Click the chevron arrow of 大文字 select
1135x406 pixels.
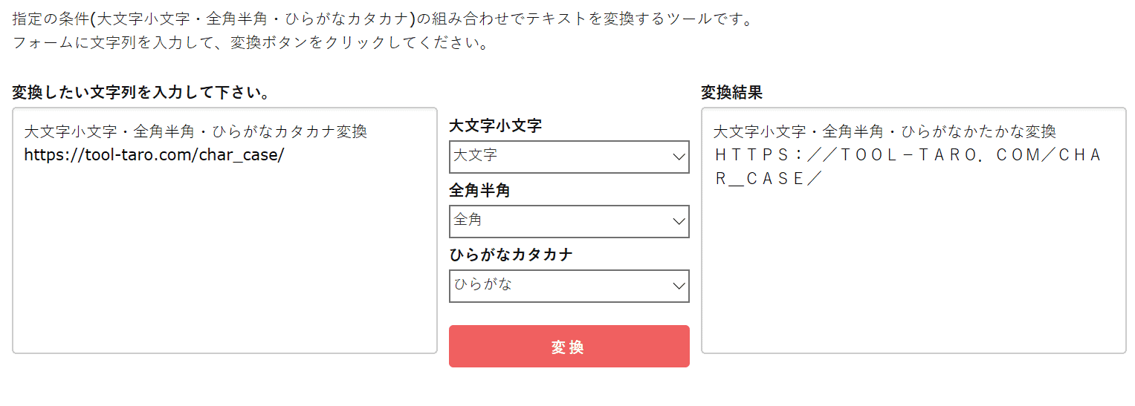(678, 157)
